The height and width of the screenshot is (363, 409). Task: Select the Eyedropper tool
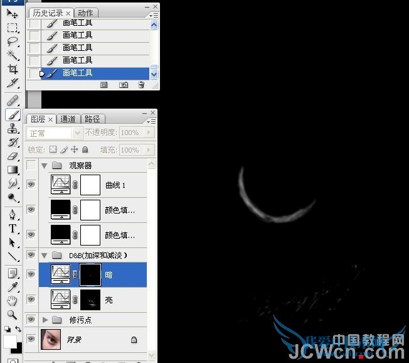click(x=13, y=287)
